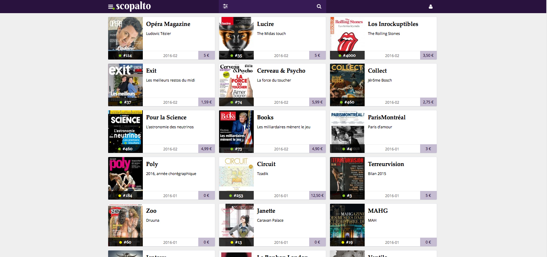Open the Collect Jérôme Bosch cover
Viewport: 547px width, 257px height.
point(347,85)
